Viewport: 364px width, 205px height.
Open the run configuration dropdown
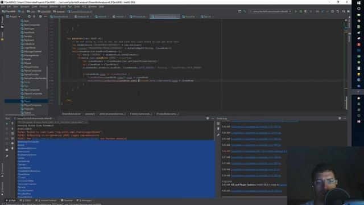coord(271,11)
